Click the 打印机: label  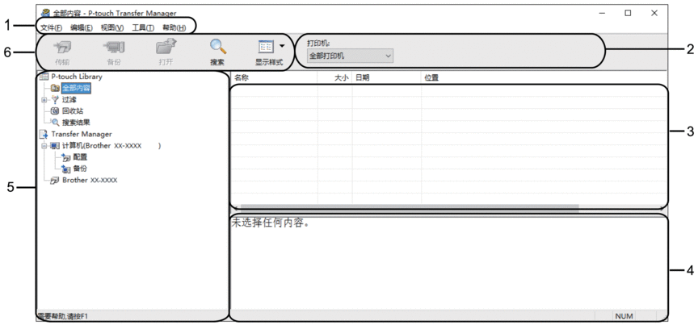pyautogui.click(x=318, y=44)
